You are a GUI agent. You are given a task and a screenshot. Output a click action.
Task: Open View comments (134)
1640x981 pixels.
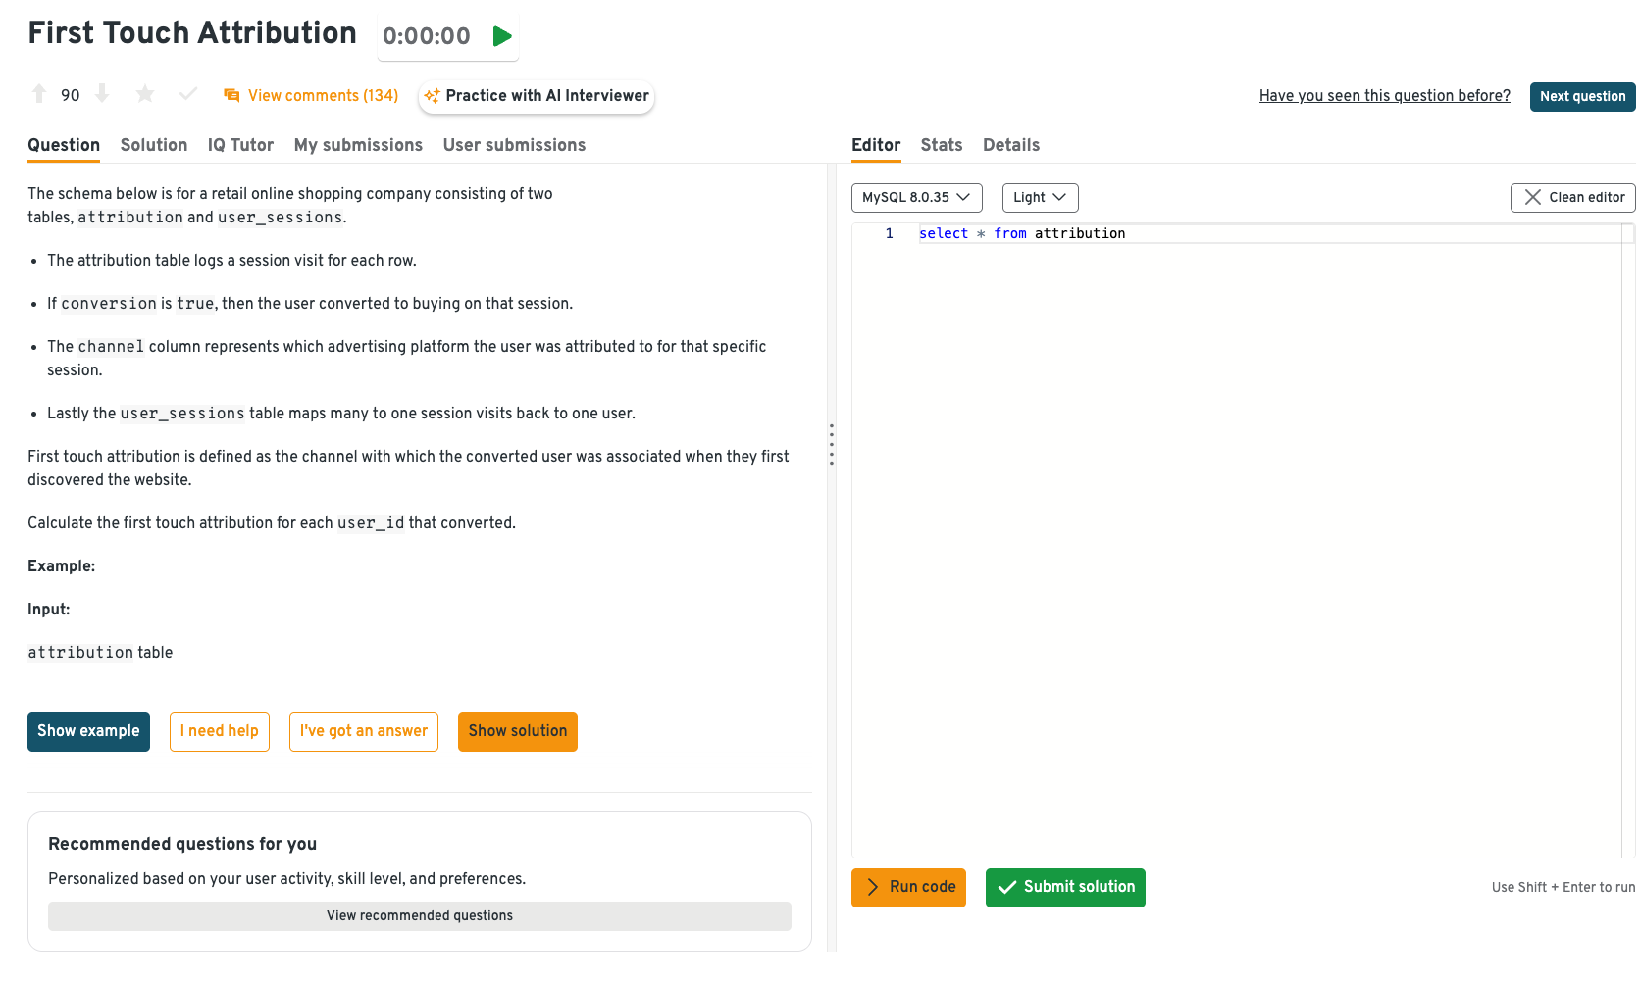click(312, 95)
